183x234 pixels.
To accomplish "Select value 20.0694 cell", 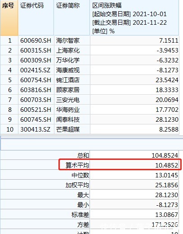I will click(x=134, y=100).
